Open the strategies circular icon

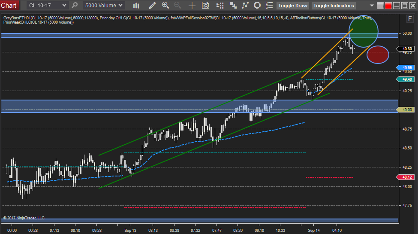[x=257, y=5]
